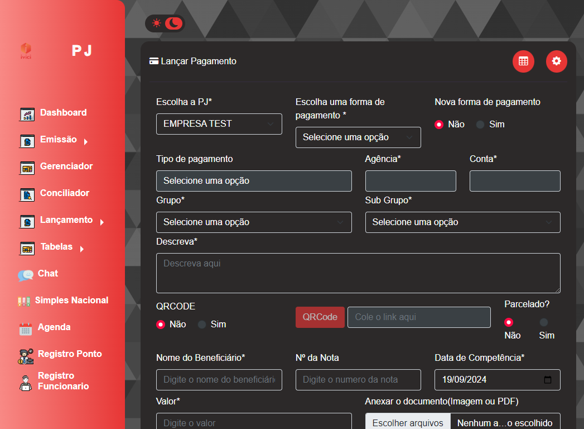Screen dimensions: 584x429
Task: Click the Chat speech bubble icon
Action: 25,275
